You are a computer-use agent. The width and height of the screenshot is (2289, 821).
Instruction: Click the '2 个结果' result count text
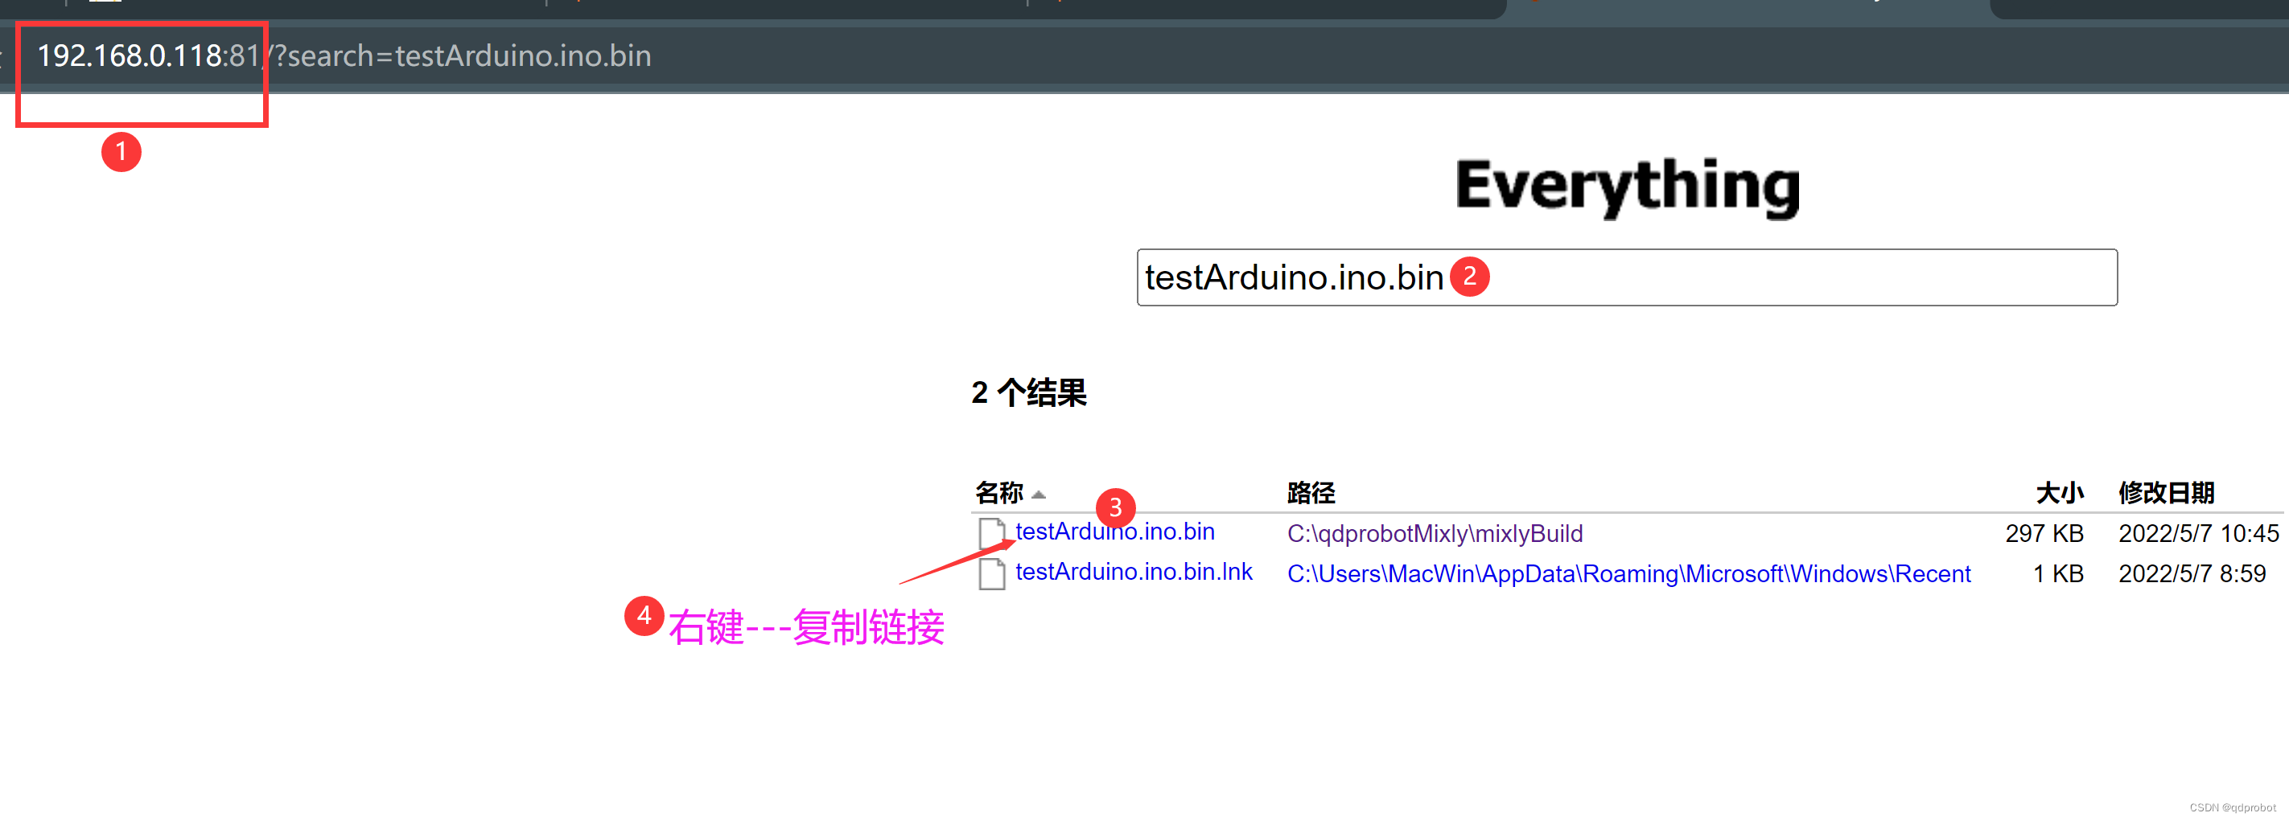pyautogui.click(x=1028, y=392)
